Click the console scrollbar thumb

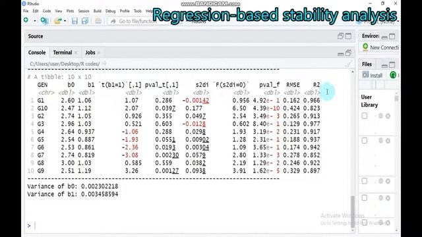353,212
